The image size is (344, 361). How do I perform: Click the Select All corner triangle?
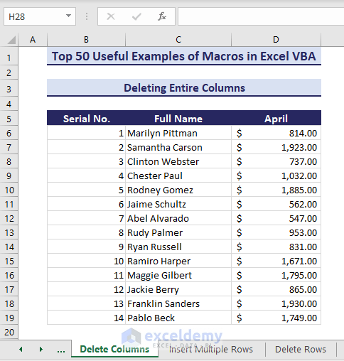[11, 40]
